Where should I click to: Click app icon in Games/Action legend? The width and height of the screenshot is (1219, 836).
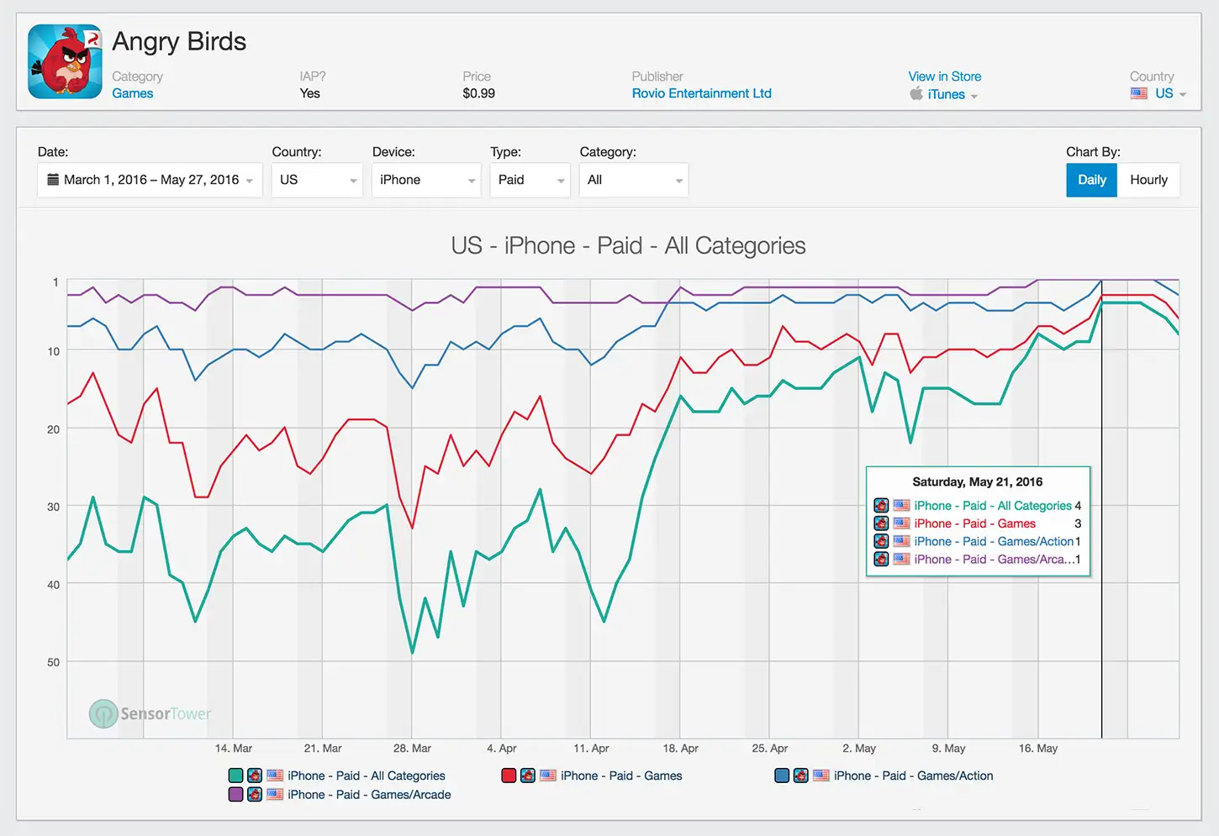click(800, 776)
